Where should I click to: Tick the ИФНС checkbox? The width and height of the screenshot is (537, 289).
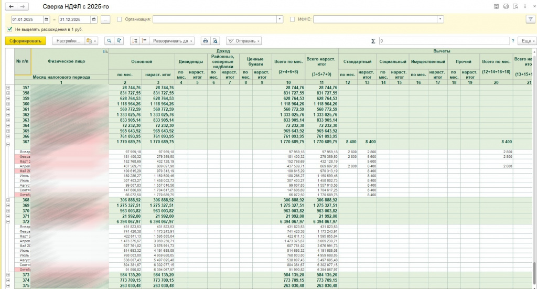pyautogui.click(x=293, y=19)
